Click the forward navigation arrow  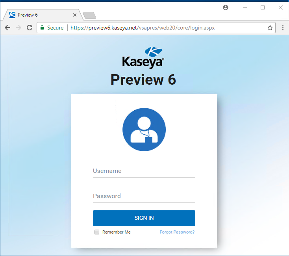tap(19, 28)
